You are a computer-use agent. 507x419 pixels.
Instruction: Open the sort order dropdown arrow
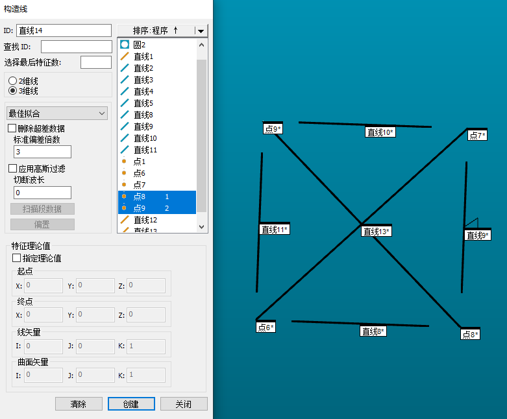(x=201, y=30)
